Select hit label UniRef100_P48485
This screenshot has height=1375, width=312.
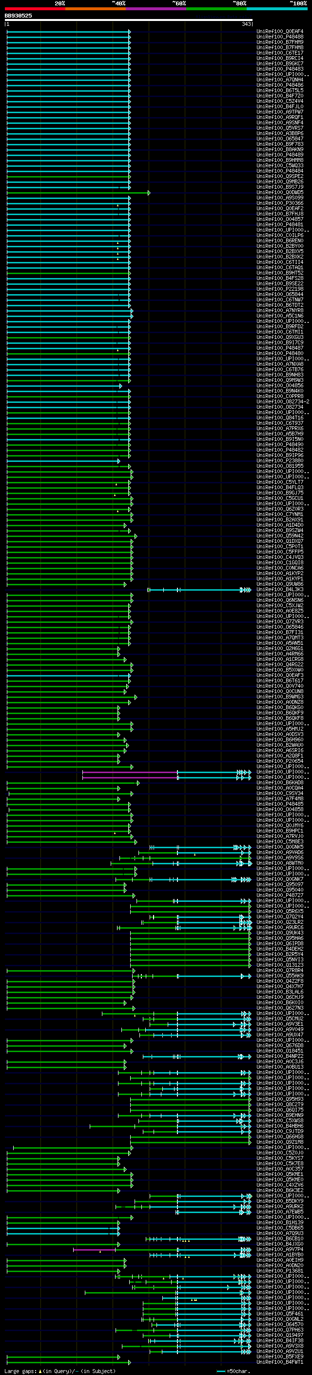click(280, 804)
